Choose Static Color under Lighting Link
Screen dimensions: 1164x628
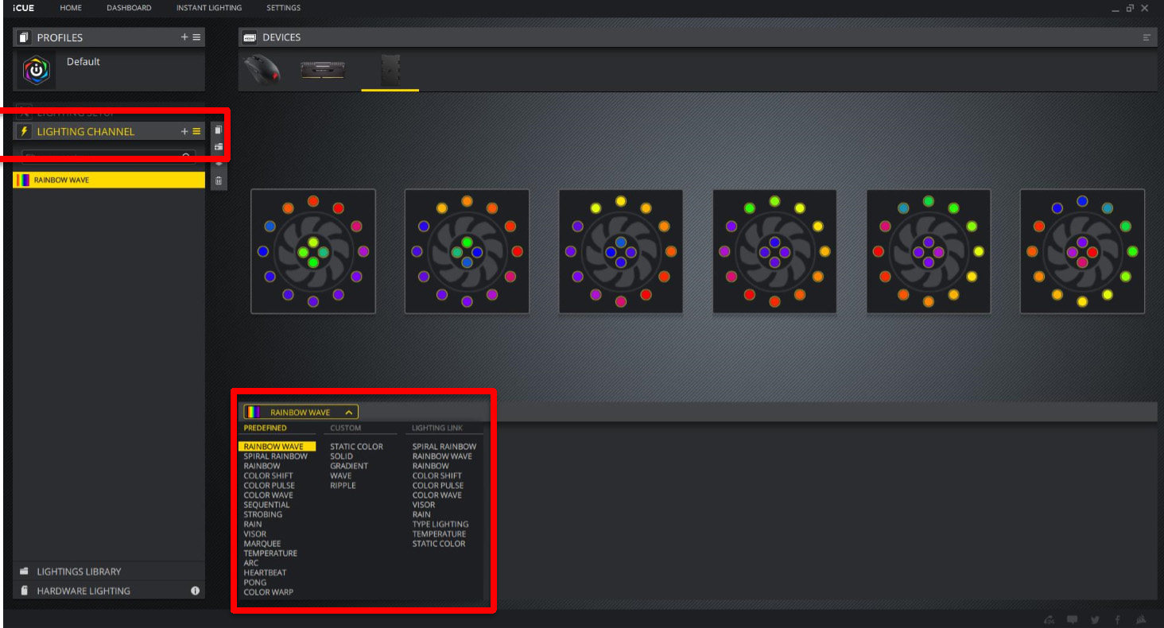click(x=439, y=544)
